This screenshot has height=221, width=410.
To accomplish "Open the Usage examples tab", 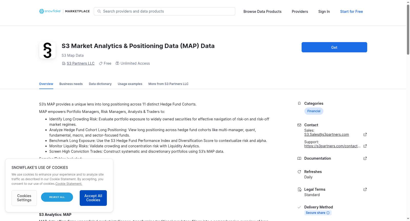I will coord(130,84).
